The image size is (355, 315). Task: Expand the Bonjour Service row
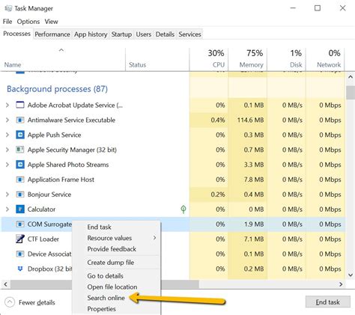(x=7, y=195)
